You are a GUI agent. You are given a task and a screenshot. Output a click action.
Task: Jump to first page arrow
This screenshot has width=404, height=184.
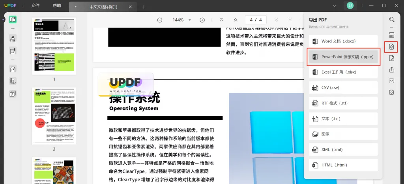tap(221, 20)
